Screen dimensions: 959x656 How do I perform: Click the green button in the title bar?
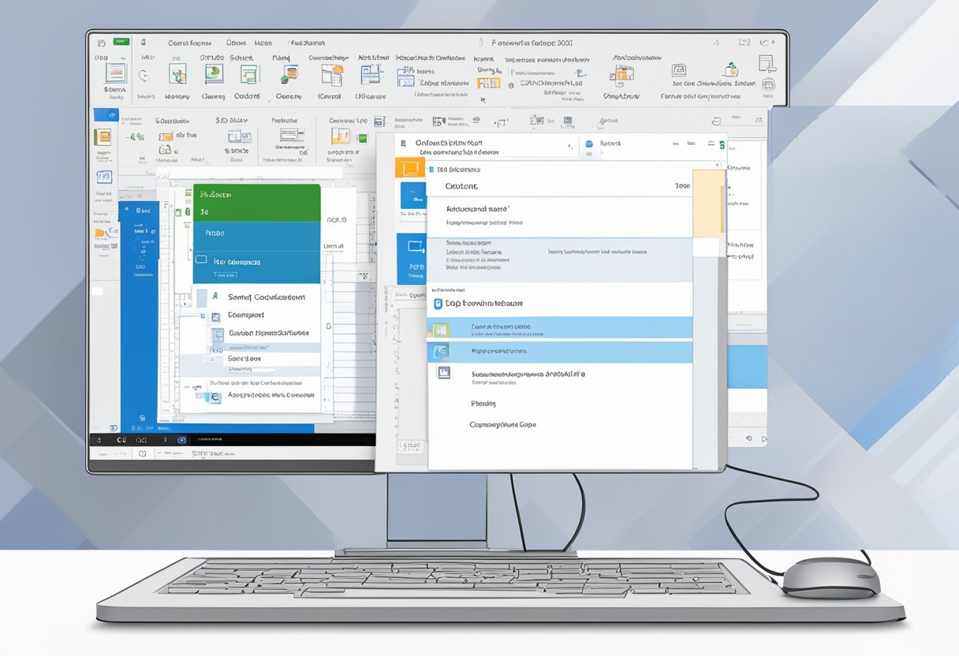[121, 41]
